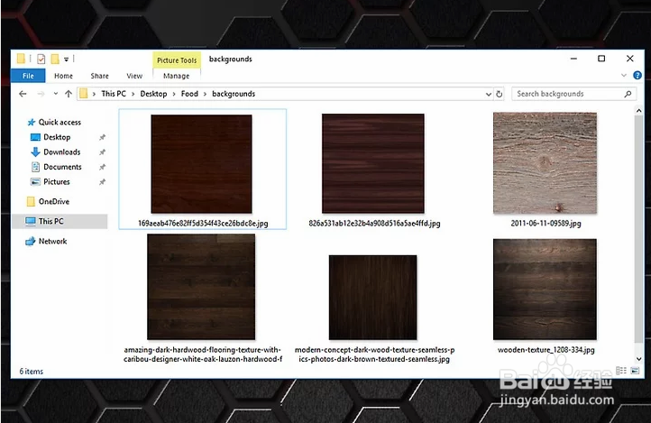This screenshot has width=651, height=423.
Task: Select the Picture Tools contextual tab header
Action: point(177,60)
